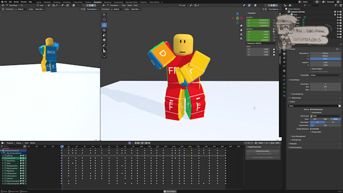Select the Cursor tool in viewport toolbar
343x193 pixels.
click(104, 20)
